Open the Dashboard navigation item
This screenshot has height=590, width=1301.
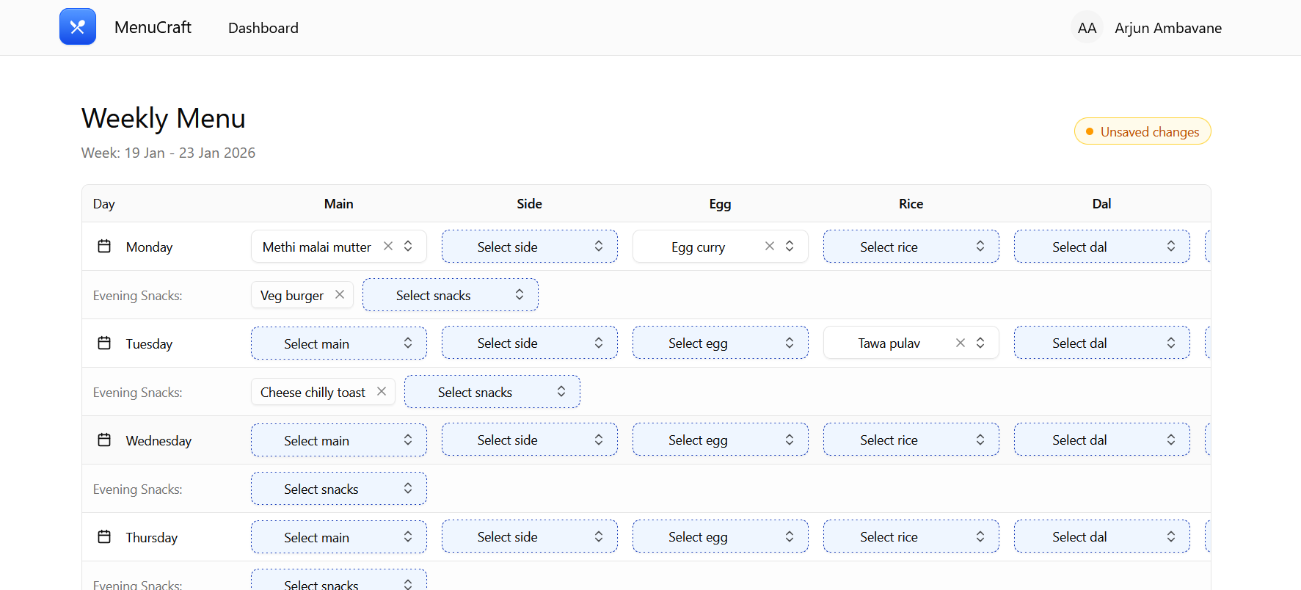(263, 28)
